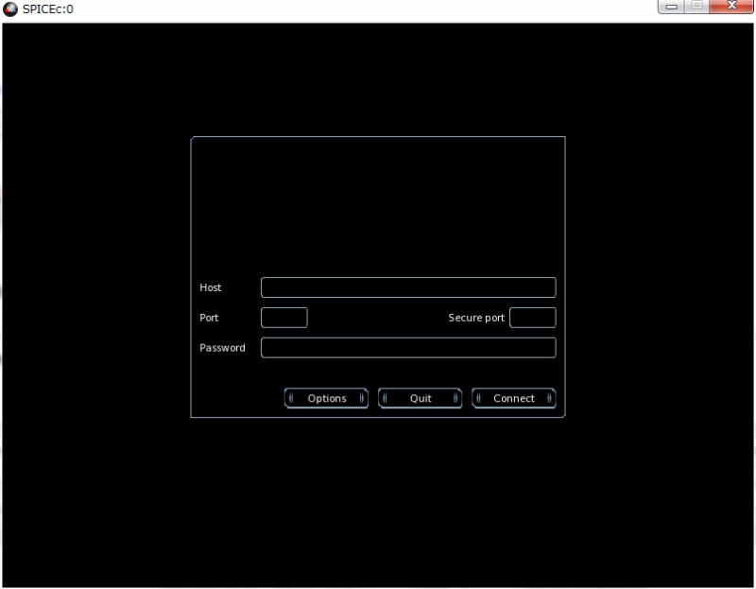
Task: Click the Host label text
Action: click(x=211, y=287)
